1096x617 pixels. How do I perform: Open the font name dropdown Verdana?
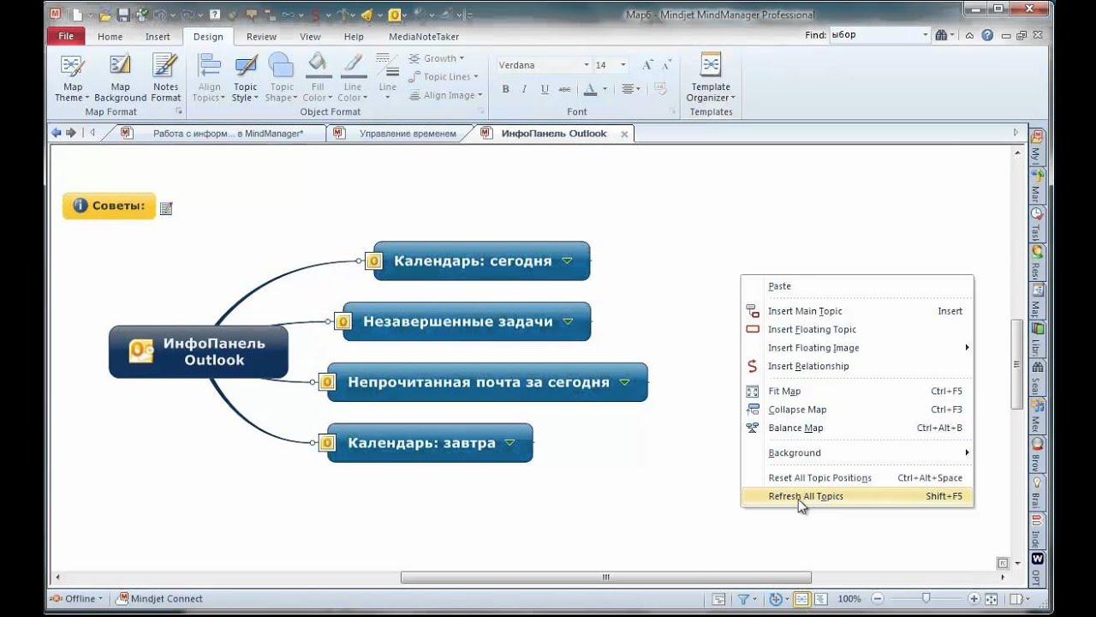click(587, 65)
